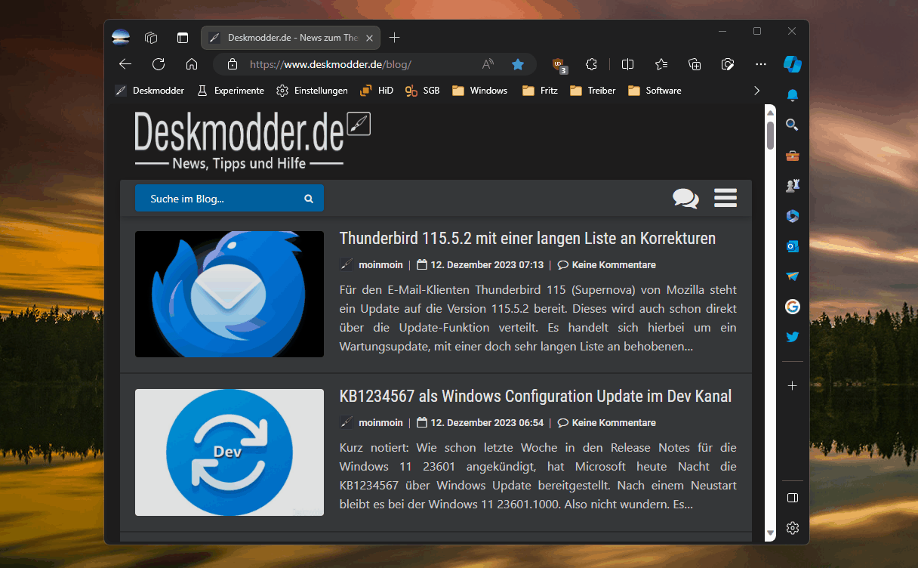The image size is (918, 568).
Task: Show more favorites bar items chevron
Action: [757, 91]
